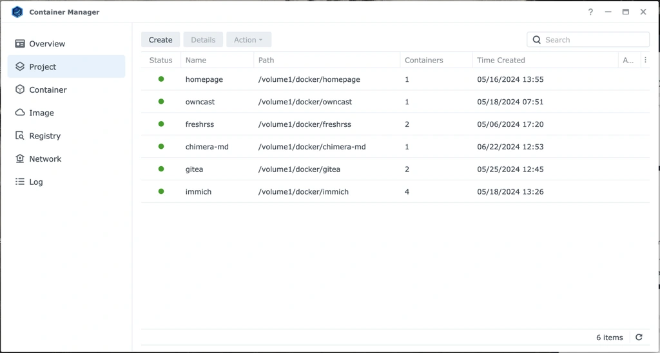Open the help question mark icon
This screenshot has height=353, width=660.
click(x=590, y=12)
